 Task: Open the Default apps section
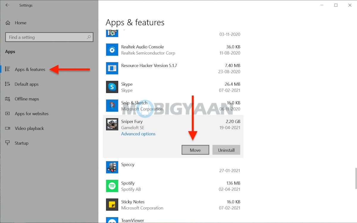click(26, 84)
